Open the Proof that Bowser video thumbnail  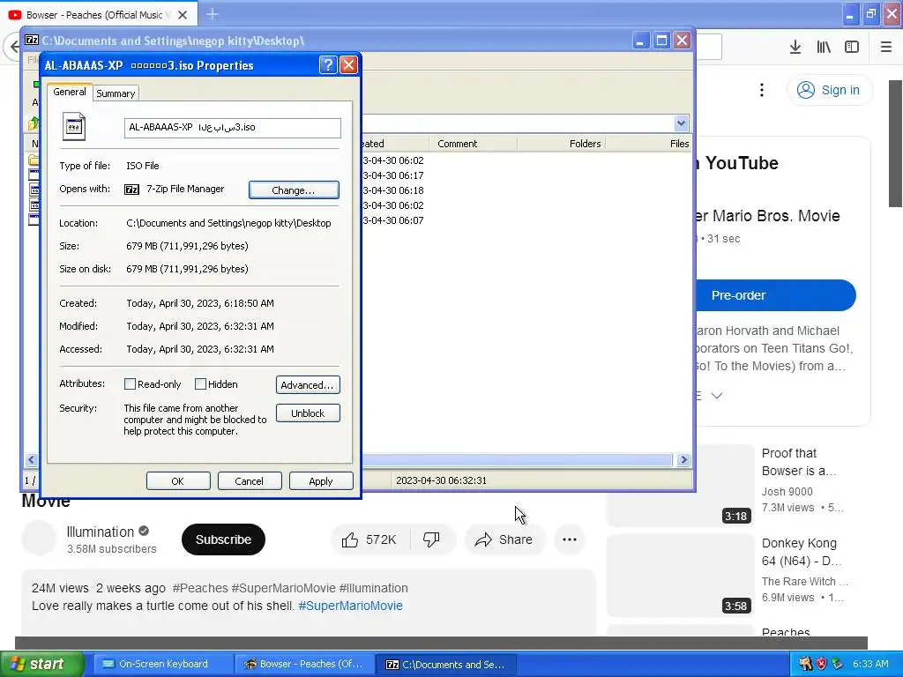[x=681, y=485]
